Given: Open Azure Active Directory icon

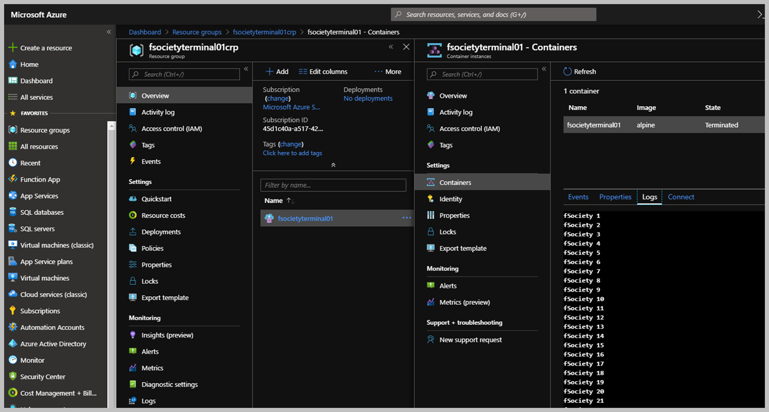Looking at the screenshot, I should 13,344.
